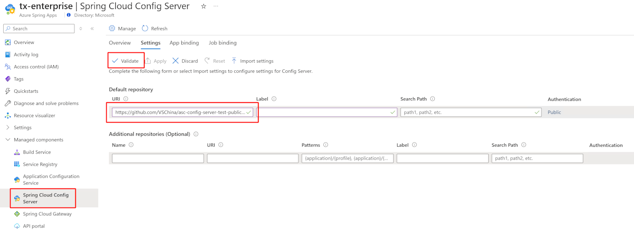Click the Apply toolbar button
The height and width of the screenshot is (235, 634).
156,61
